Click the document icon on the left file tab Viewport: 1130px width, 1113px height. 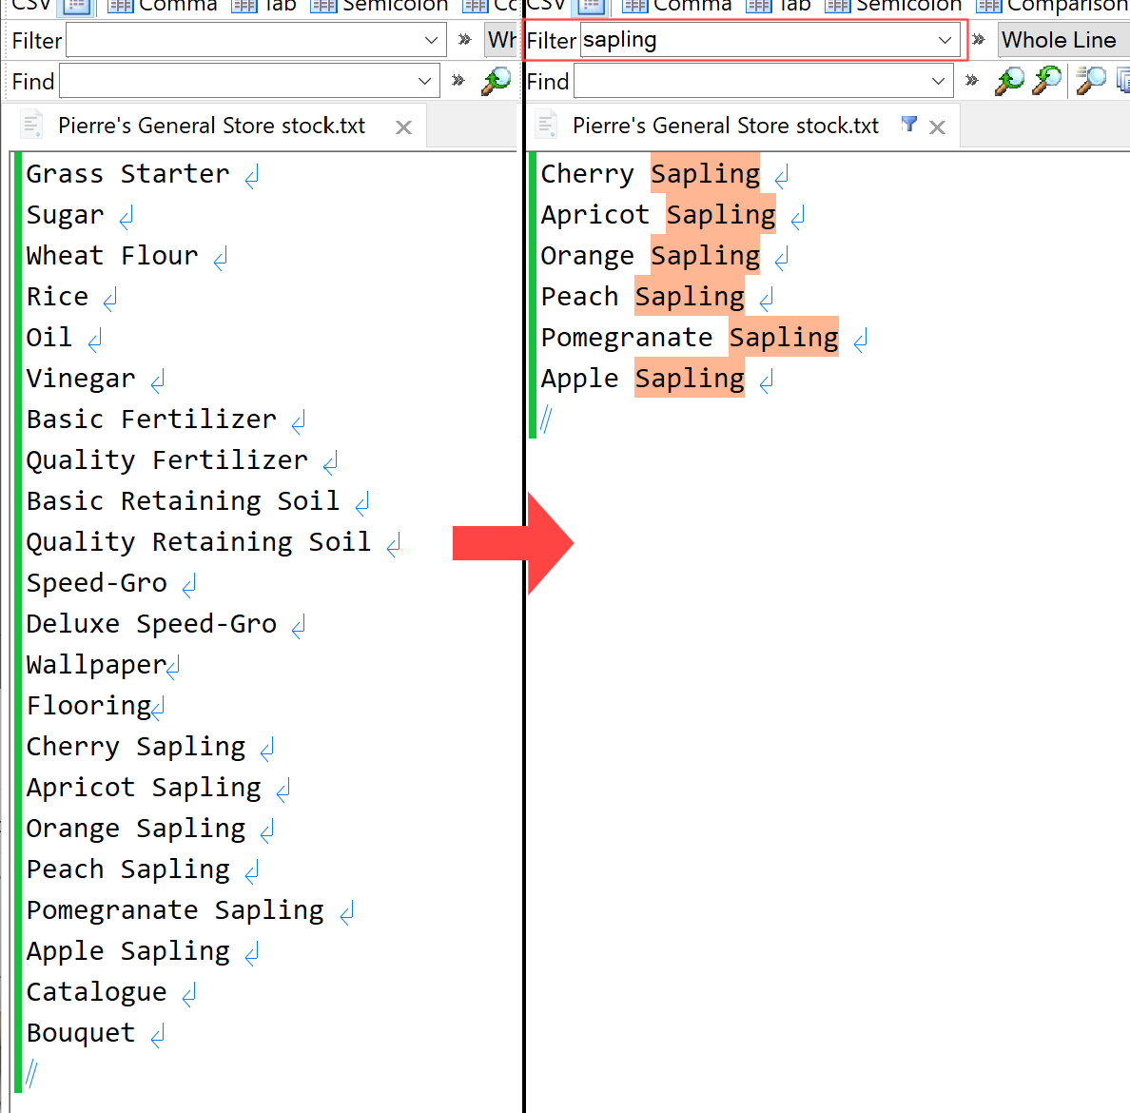point(31,125)
